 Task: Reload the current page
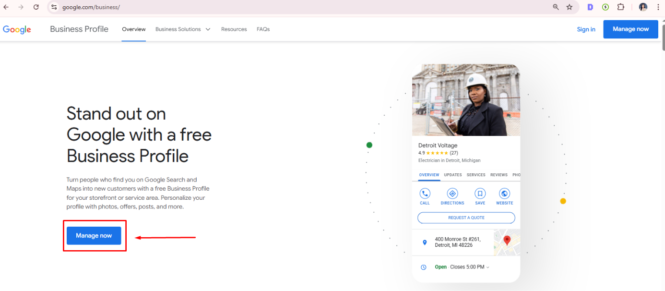pyautogui.click(x=36, y=7)
